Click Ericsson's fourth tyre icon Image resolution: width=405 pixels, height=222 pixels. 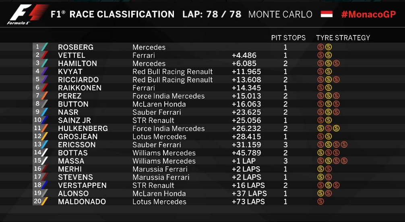coord(344,145)
